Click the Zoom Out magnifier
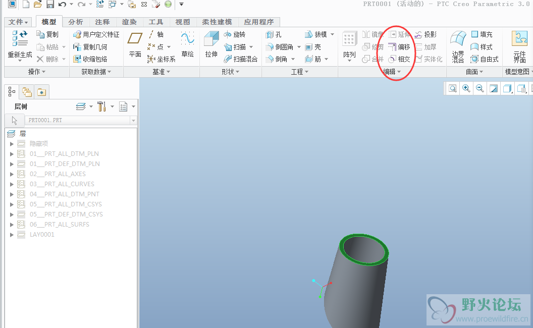Image resolution: width=533 pixels, height=328 pixels. pos(480,89)
